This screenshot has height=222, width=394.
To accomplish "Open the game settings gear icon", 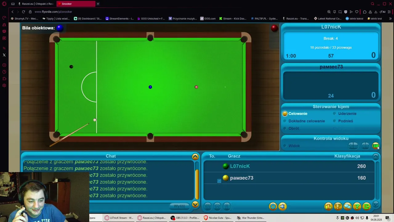I will pyautogui.click(x=273, y=206).
